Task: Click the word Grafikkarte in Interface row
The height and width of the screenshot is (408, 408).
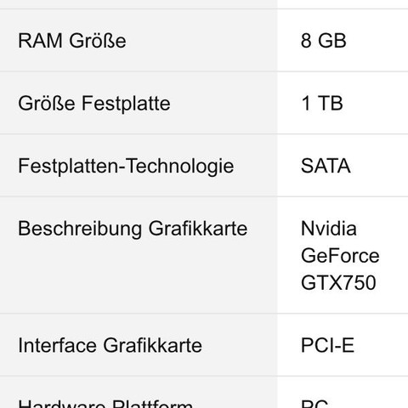Action: [152, 345]
